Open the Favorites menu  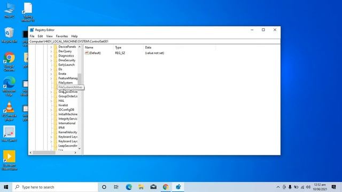coord(62,36)
